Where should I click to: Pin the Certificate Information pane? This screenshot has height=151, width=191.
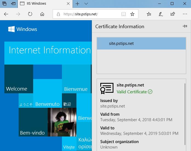(185, 26)
